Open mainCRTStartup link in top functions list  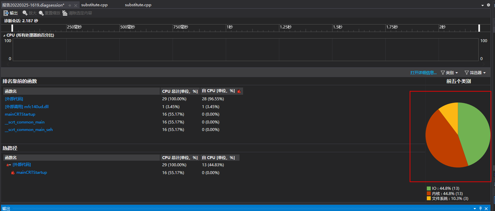(20, 114)
